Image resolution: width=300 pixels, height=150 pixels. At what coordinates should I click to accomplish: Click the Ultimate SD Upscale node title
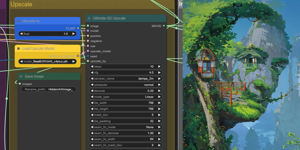(109, 18)
